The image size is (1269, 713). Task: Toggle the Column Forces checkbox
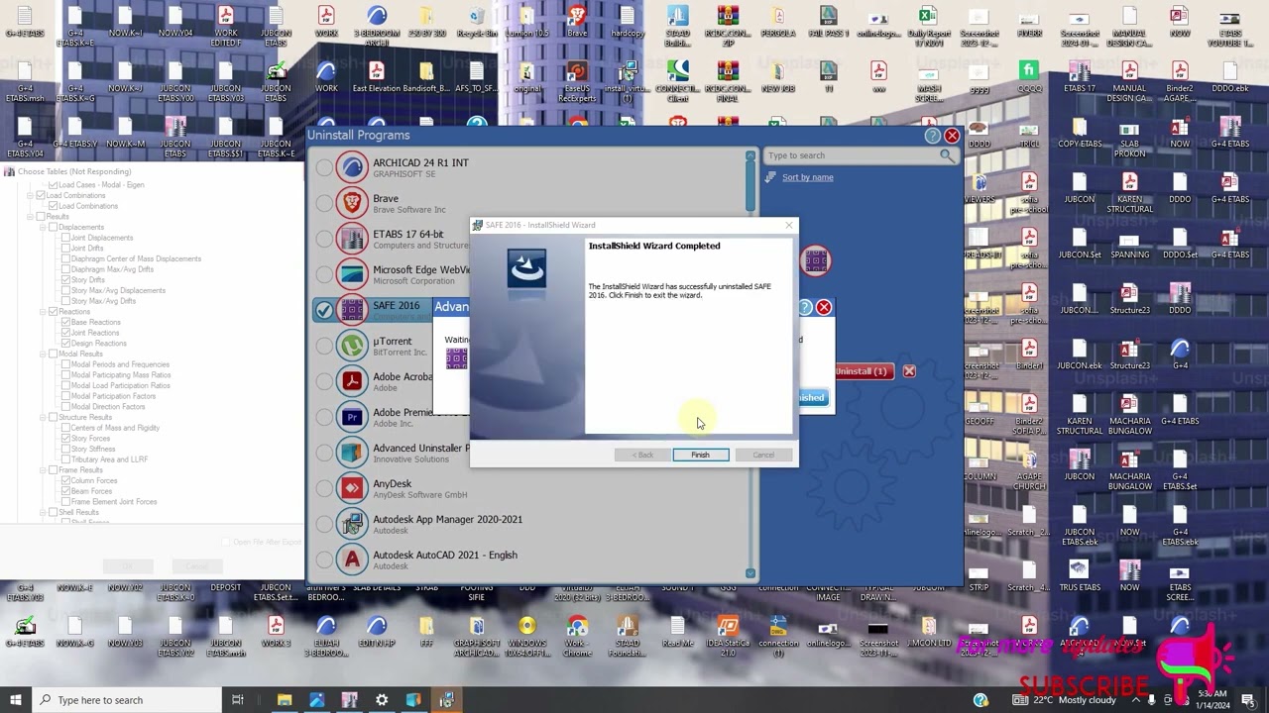click(x=65, y=481)
